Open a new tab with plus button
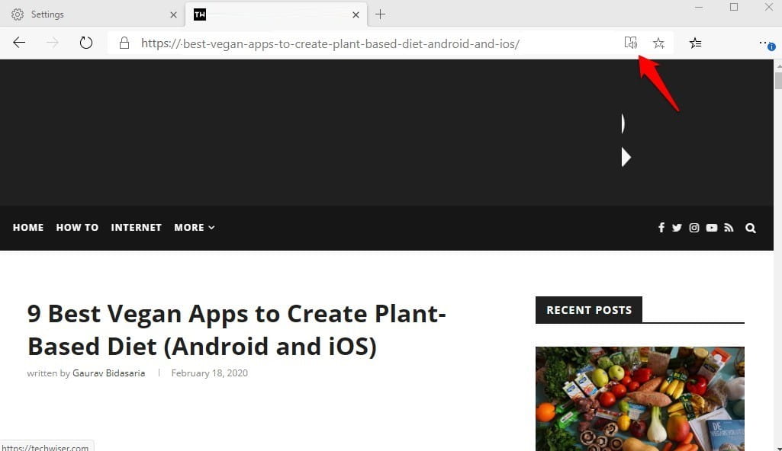Screen dimensions: 782x451 pyautogui.click(x=380, y=14)
